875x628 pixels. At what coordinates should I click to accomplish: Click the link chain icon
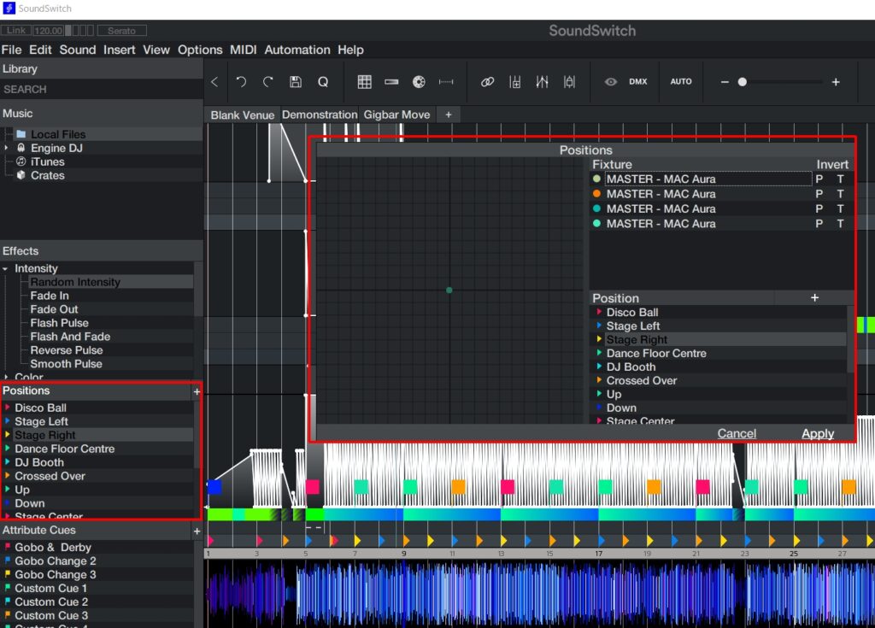487,82
